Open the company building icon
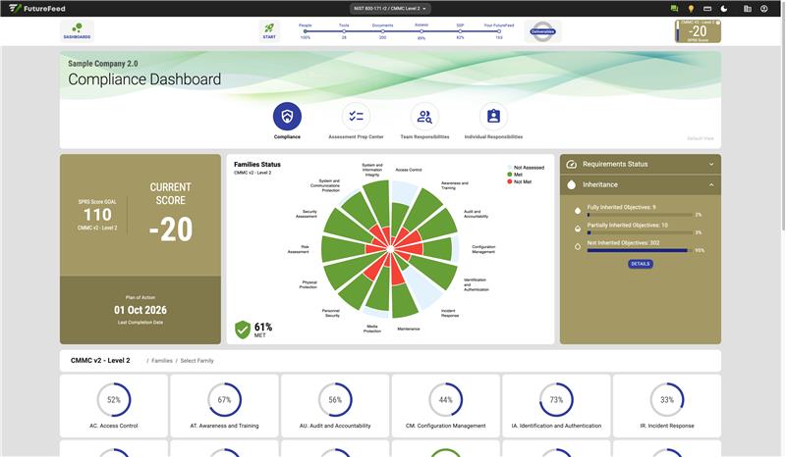The image size is (786, 457). 748,9
